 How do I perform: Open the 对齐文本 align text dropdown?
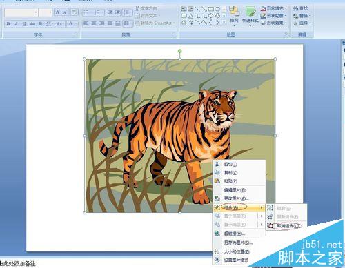[x=147, y=16]
